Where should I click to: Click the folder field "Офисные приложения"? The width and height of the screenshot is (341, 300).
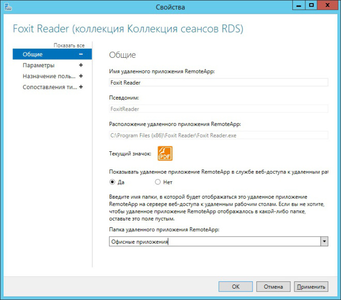pos(214,241)
